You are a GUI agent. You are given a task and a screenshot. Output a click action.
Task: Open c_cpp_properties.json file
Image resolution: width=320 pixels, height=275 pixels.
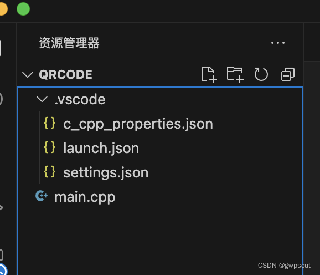(x=160, y=124)
